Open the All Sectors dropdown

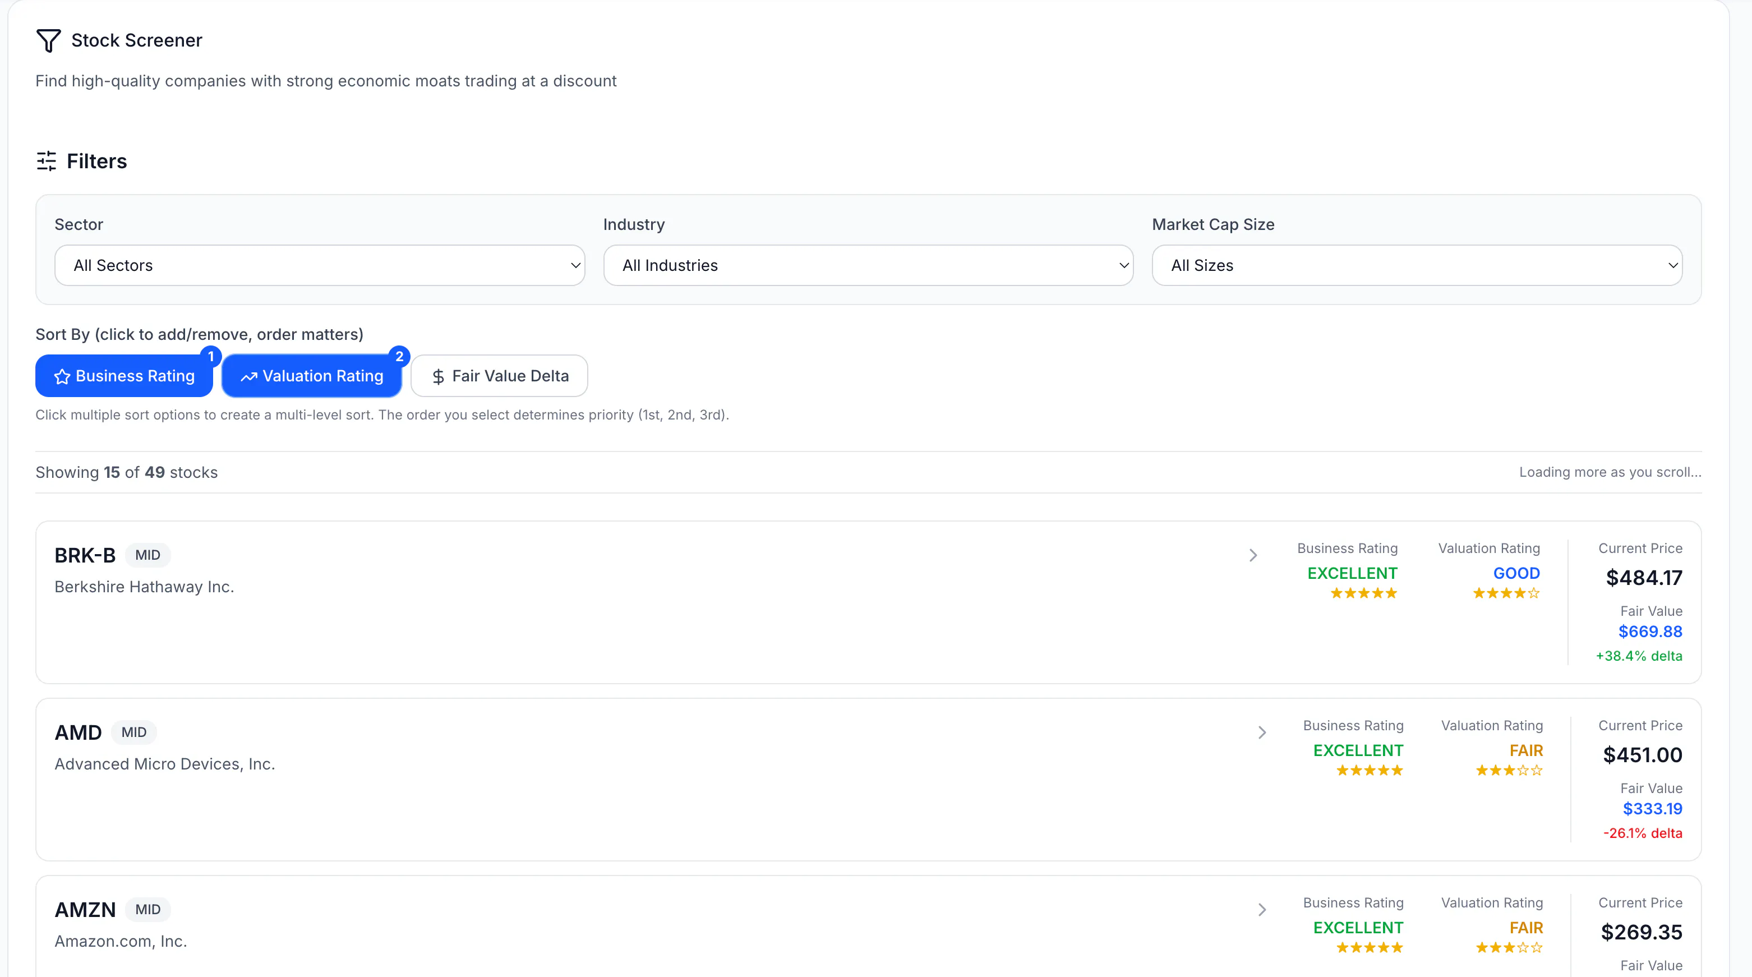click(x=320, y=265)
